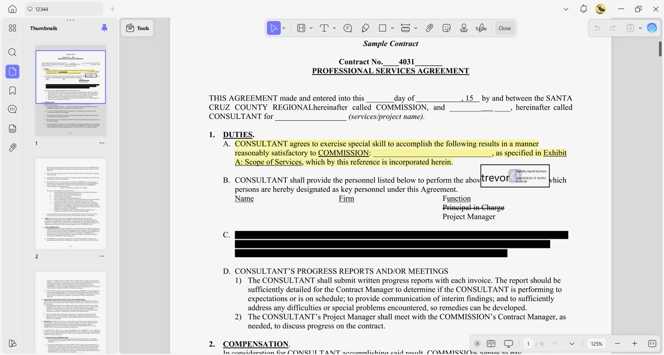Select the Pencil drawing tool
The height and width of the screenshot is (355, 664).
coord(365,28)
